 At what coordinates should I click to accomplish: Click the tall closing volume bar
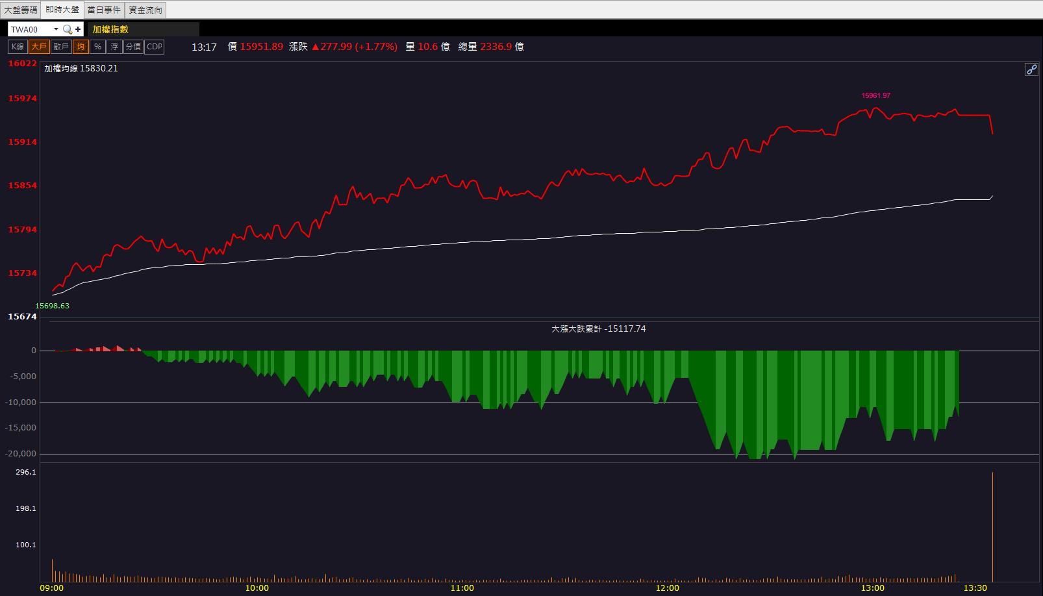click(x=992, y=527)
